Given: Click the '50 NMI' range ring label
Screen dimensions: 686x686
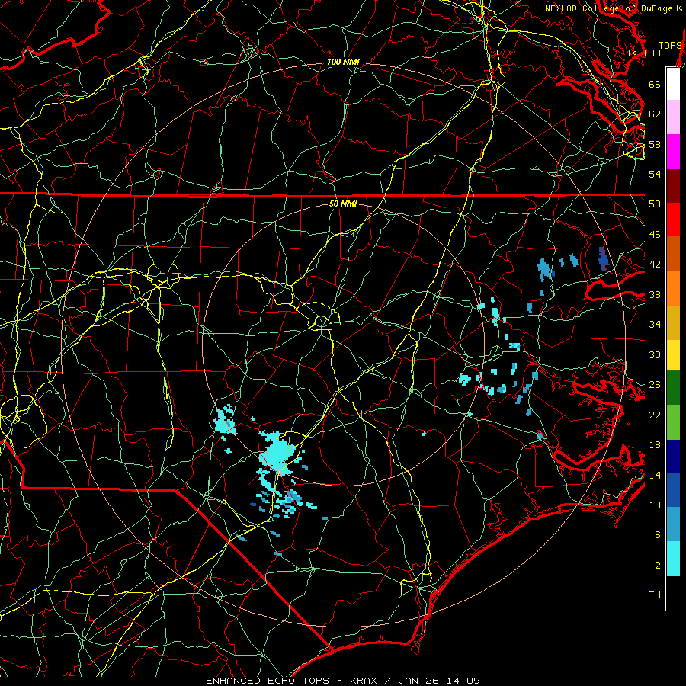Looking at the screenshot, I should click(x=343, y=204).
